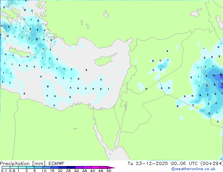Click the 'ECMWF' model label
This screenshot has width=223, height=172.
57,164
